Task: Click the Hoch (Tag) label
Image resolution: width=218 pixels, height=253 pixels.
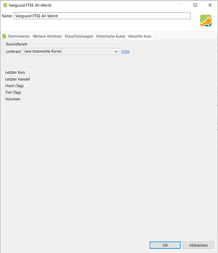Action: click(x=15, y=86)
